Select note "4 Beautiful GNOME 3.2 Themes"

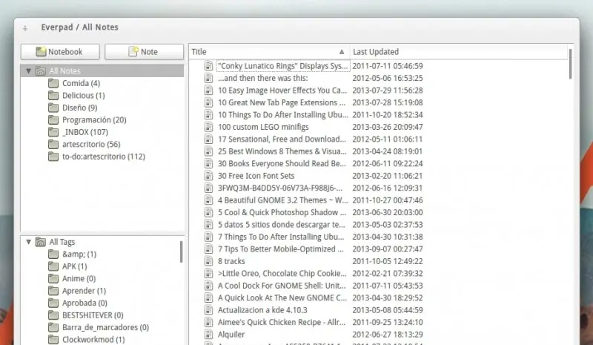pos(283,200)
